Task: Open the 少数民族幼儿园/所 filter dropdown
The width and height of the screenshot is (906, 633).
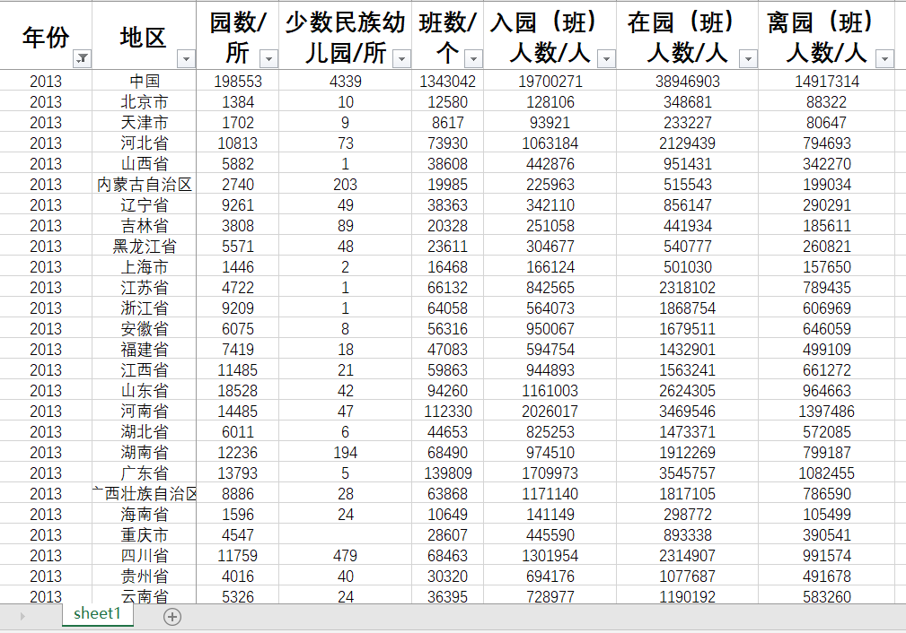Action: (x=401, y=58)
